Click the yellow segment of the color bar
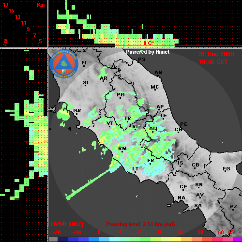Screen dimensions: 242x242 point(176,239)
